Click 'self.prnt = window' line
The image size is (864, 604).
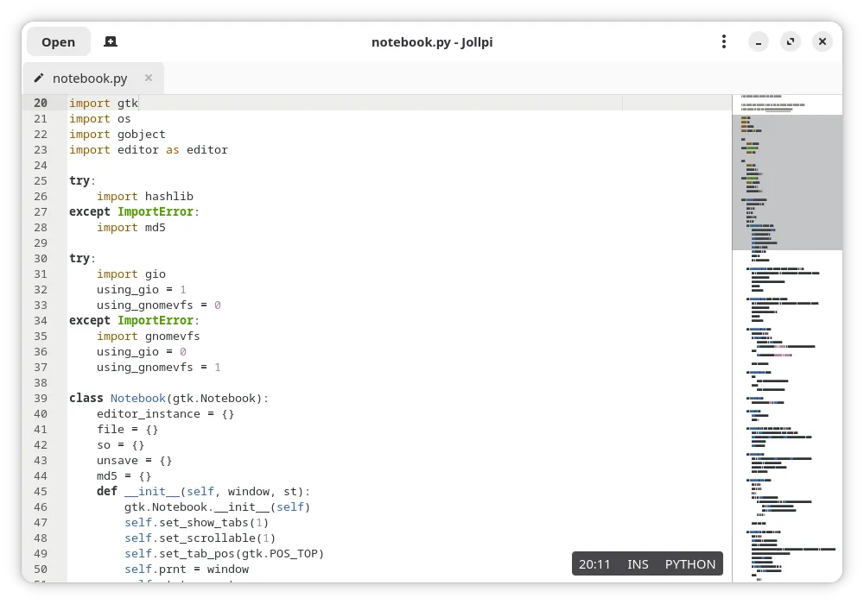click(x=187, y=569)
